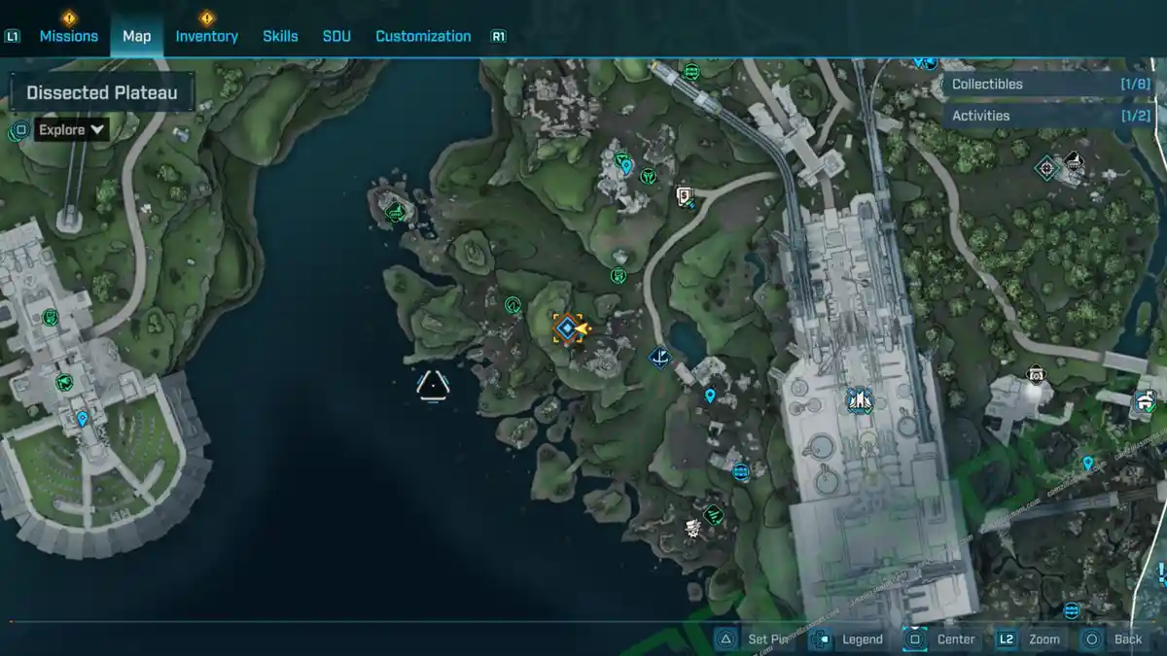Viewport: 1167px width, 656px height.
Task: Click the Center button
Action: (x=939, y=639)
